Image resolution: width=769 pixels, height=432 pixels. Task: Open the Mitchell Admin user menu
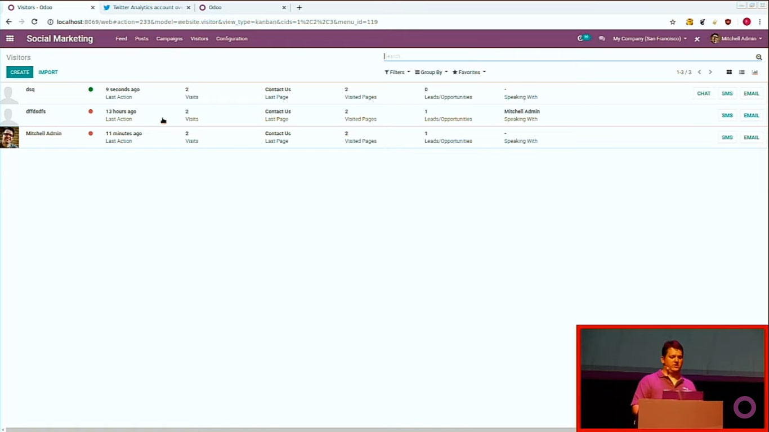click(736, 39)
